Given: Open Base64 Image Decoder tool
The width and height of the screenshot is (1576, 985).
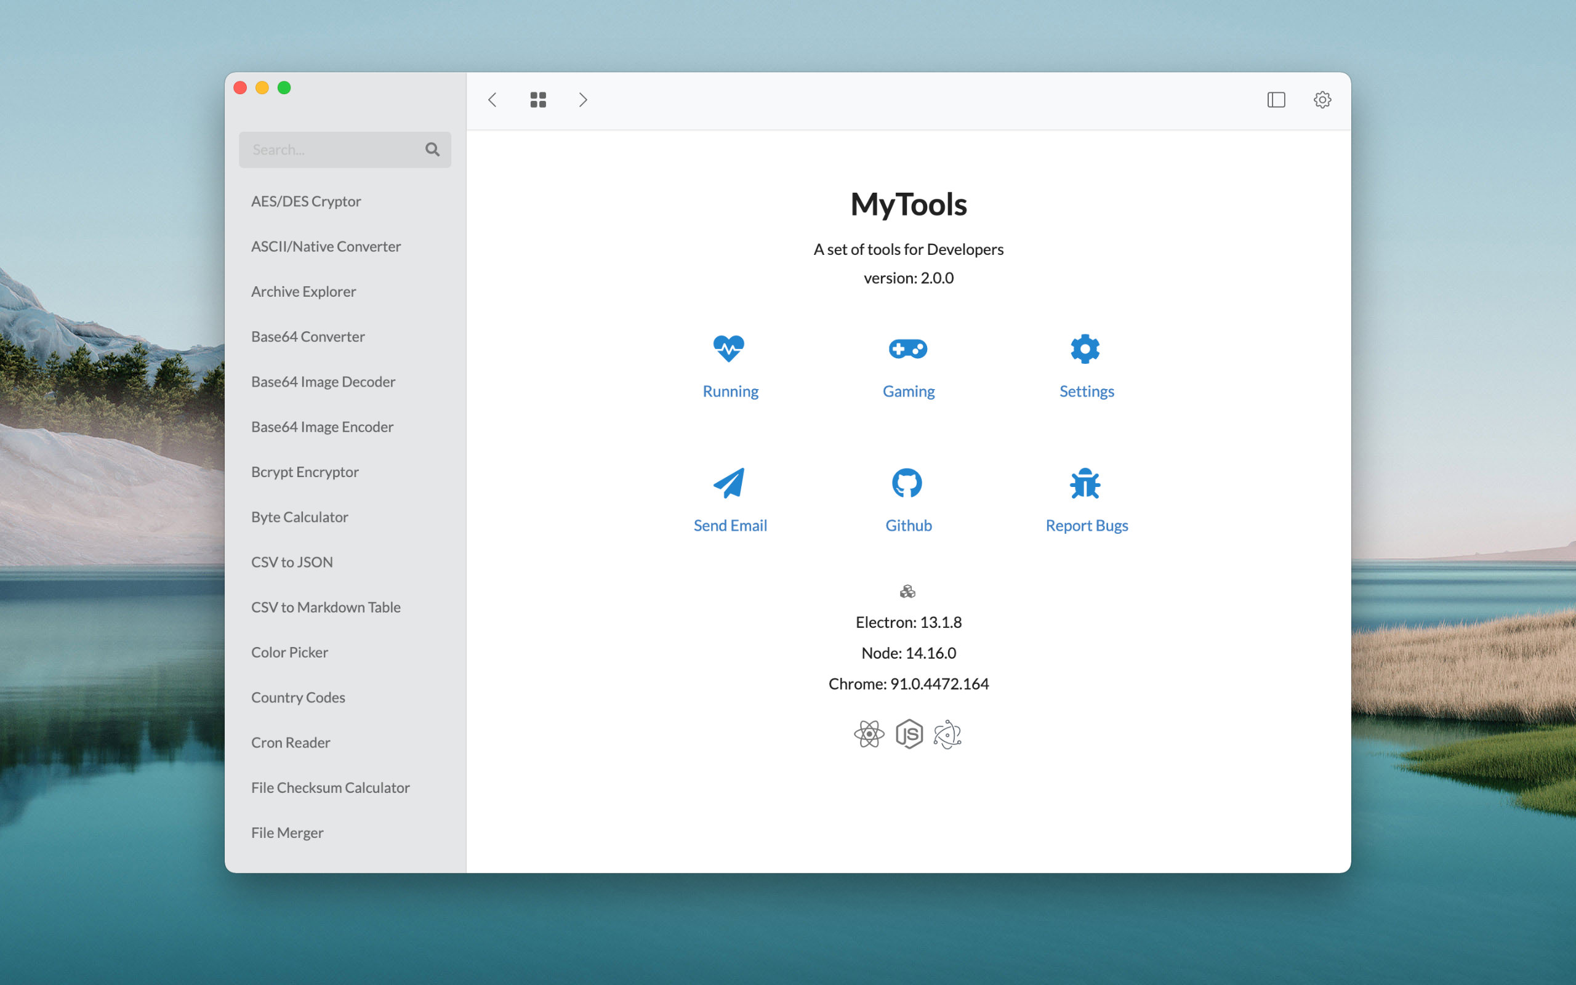Looking at the screenshot, I should tap(323, 382).
